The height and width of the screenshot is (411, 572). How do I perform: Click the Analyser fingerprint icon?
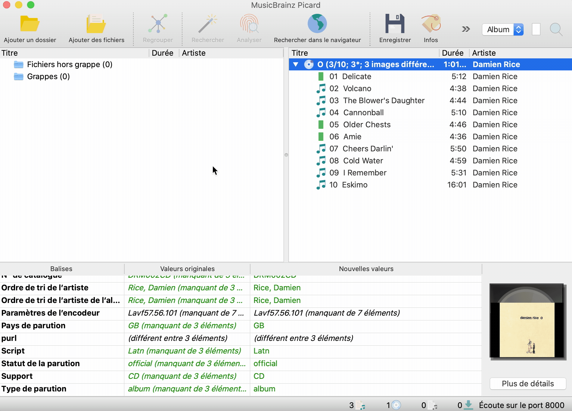point(249,23)
